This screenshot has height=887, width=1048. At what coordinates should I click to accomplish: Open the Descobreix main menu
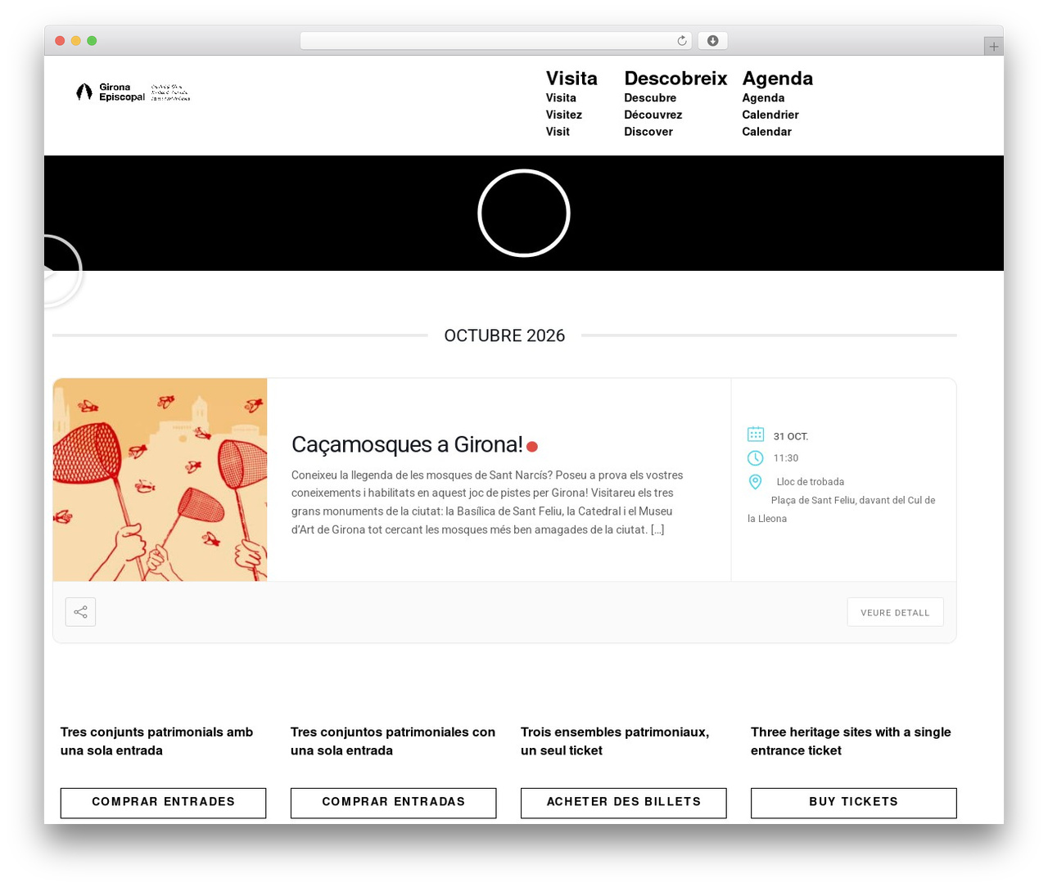click(675, 79)
